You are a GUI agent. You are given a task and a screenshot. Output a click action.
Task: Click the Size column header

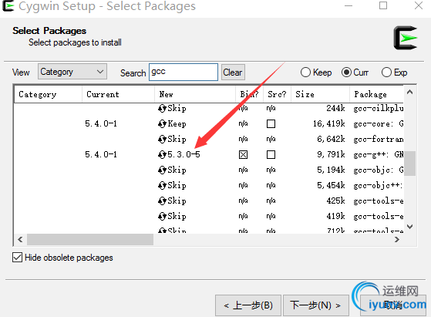[320, 94]
